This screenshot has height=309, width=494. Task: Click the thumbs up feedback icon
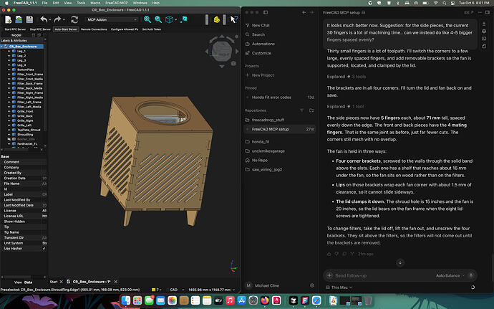pyautogui.click(x=329, y=254)
